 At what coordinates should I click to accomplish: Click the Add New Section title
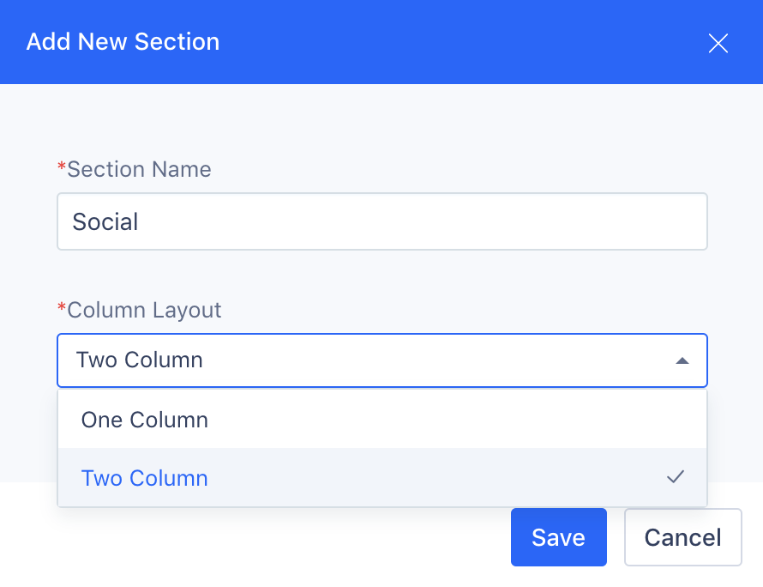point(123,42)
